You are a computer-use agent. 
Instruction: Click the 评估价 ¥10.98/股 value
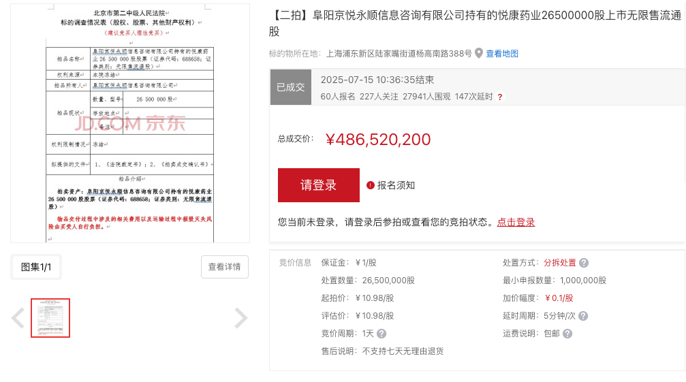375,315
